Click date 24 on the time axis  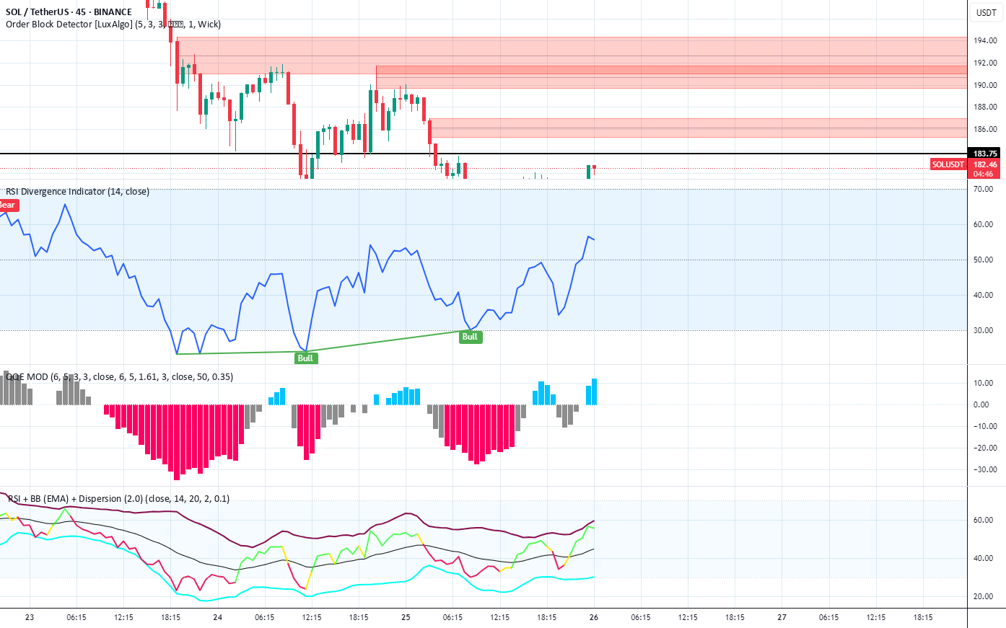coord(218,617)
